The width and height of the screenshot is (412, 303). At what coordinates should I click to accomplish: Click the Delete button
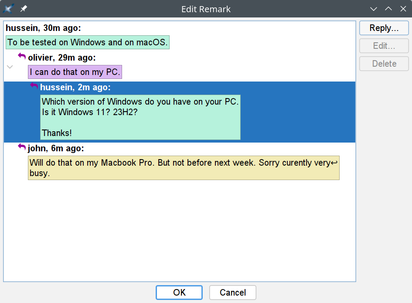[x=384, y=64]
